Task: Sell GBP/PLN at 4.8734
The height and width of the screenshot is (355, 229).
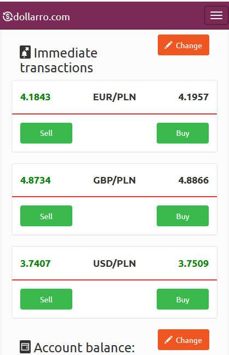Action: pyautogui.click(x=46, y=216)
